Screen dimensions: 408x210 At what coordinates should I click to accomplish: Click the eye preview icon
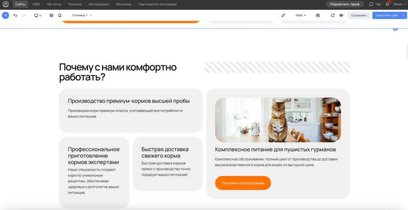click(341, 15)
